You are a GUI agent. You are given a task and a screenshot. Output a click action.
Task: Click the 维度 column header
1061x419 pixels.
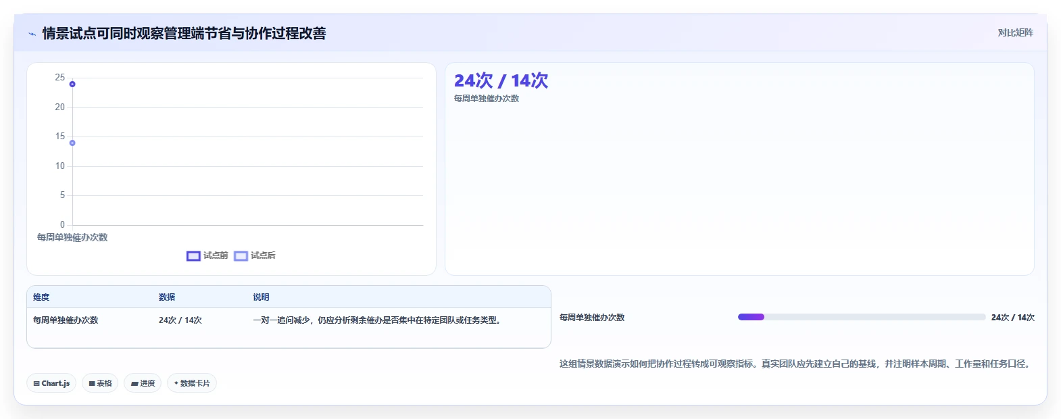pyautogui.click(x=41, y=297)
